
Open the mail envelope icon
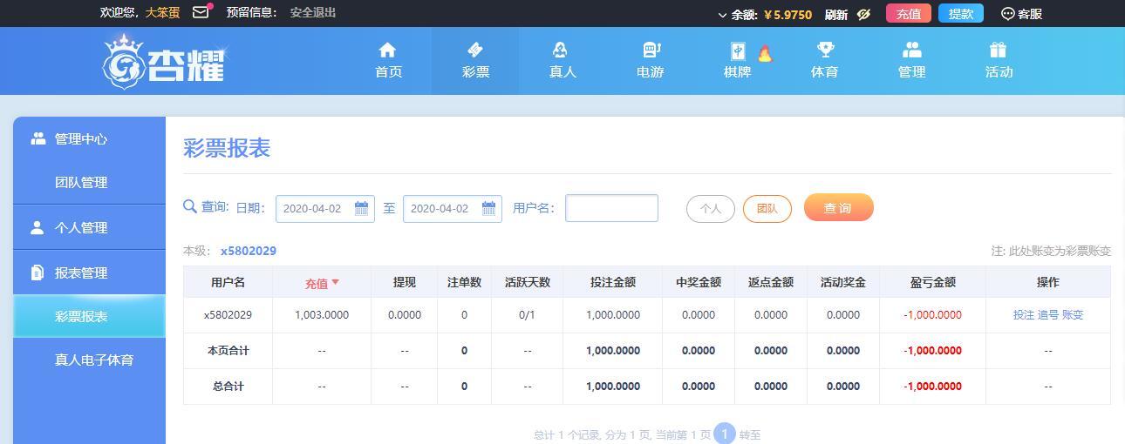coord(201,12)
